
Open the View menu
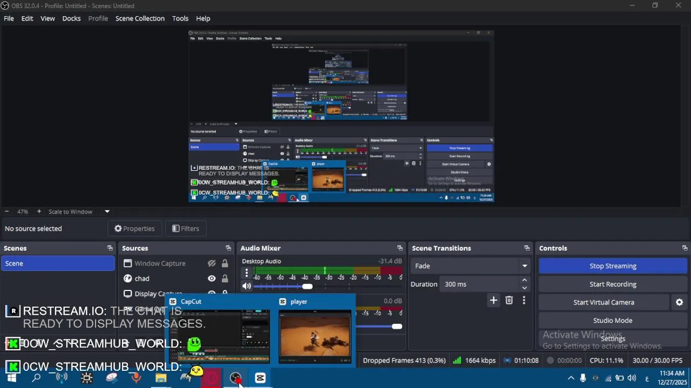click(x=48, y=18)
